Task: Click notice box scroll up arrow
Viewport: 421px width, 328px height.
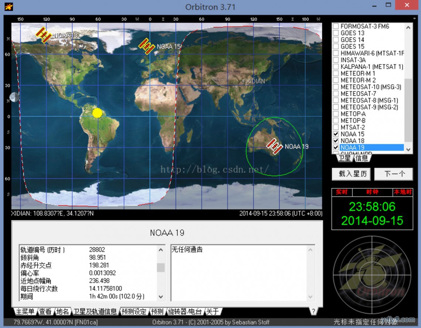Action: (x=310, y=250)
